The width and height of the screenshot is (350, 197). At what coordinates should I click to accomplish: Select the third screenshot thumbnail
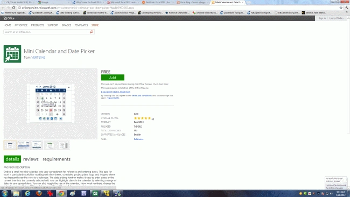(x=37, y=145)
